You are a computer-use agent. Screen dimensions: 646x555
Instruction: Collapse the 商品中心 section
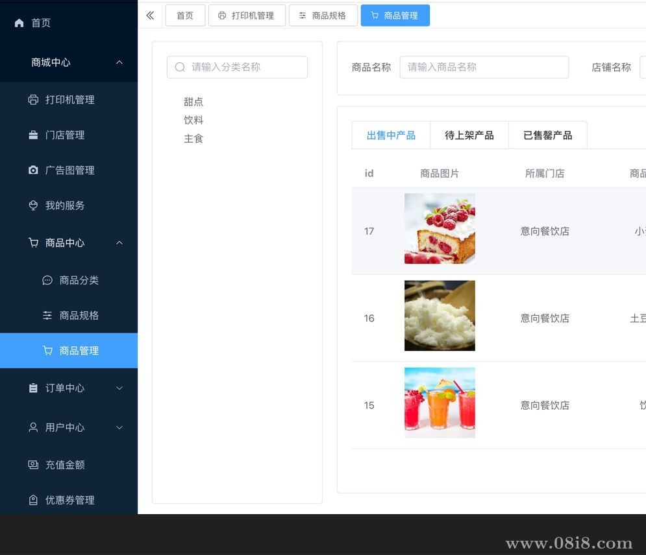[x=119, y=243]
